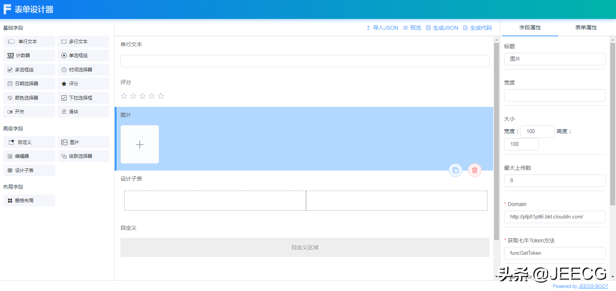Viewport: 616px width, 291px height.
Task: Click the 设计子表 table icon
Action: point(10,171)
